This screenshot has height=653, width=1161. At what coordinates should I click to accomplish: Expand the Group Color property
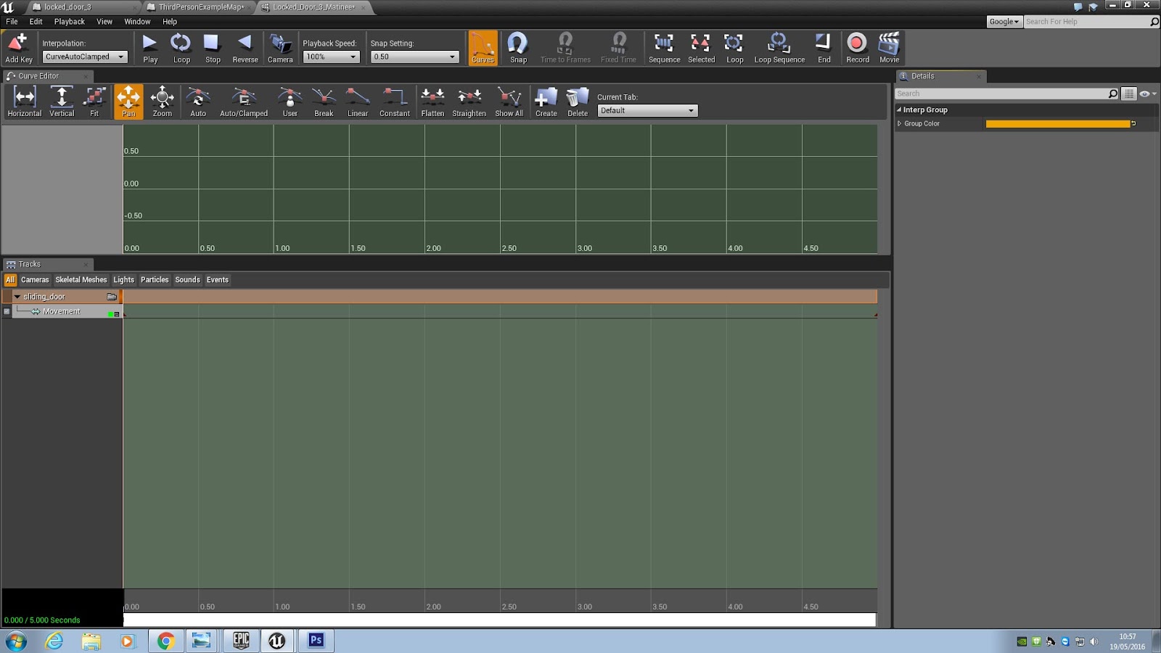(x=900, y=123)
